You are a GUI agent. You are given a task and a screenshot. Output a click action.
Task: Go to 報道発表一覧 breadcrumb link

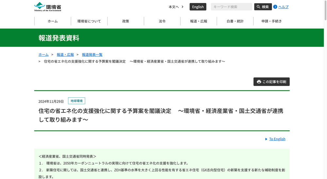coord(92,55)
